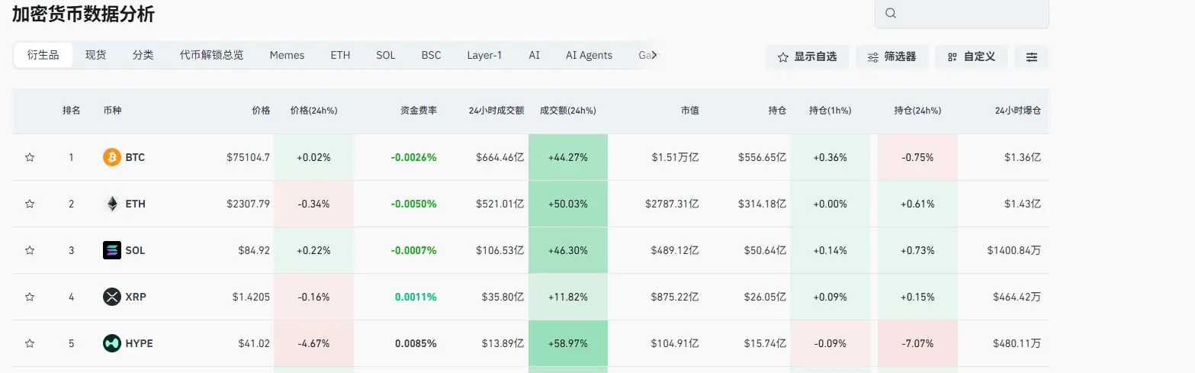Open the HYPE coin name link
1195x373 pixels.
tap(139, 344)
